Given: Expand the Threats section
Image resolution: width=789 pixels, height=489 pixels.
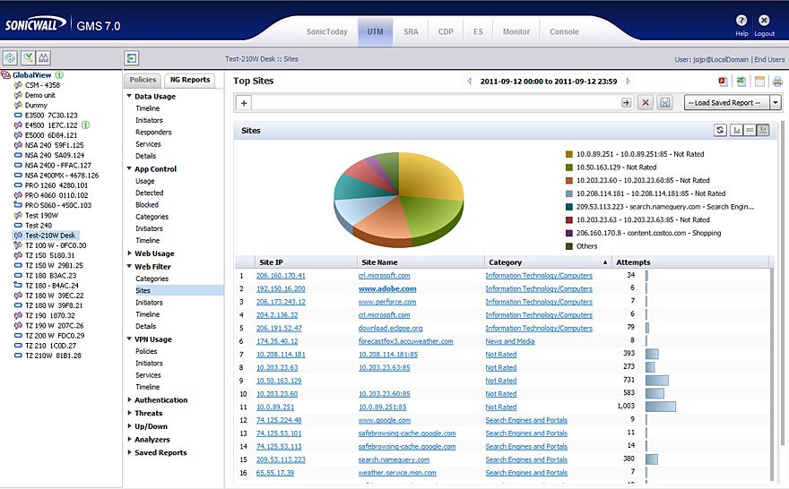Looking at the screenshot, I should pos(129,413).
